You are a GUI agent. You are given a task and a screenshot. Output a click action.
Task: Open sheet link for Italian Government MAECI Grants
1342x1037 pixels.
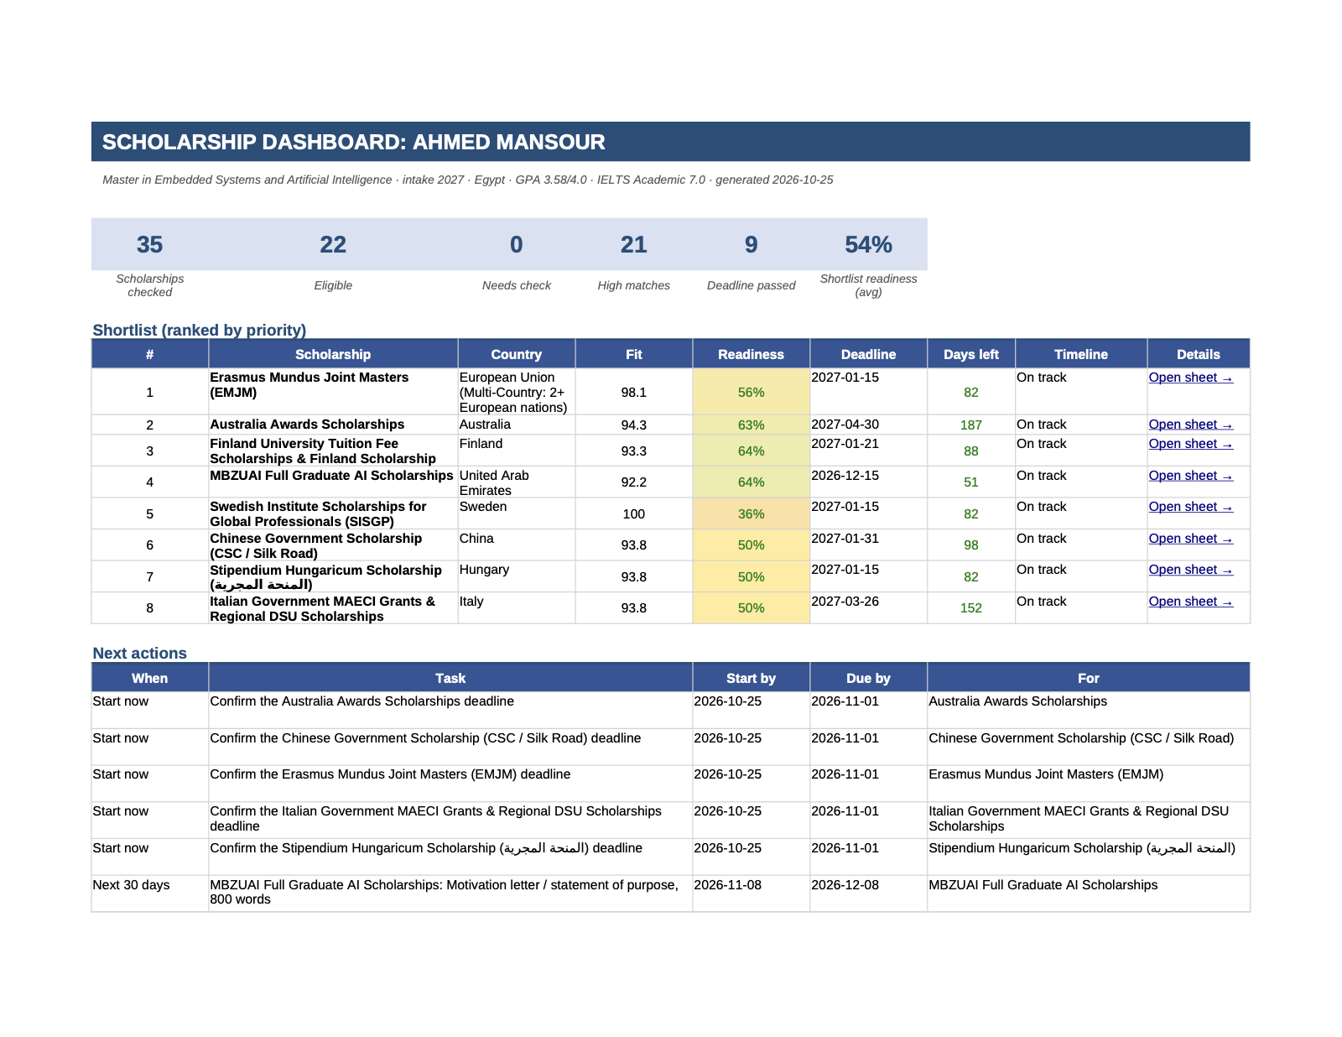click(x=1190, y=602)
